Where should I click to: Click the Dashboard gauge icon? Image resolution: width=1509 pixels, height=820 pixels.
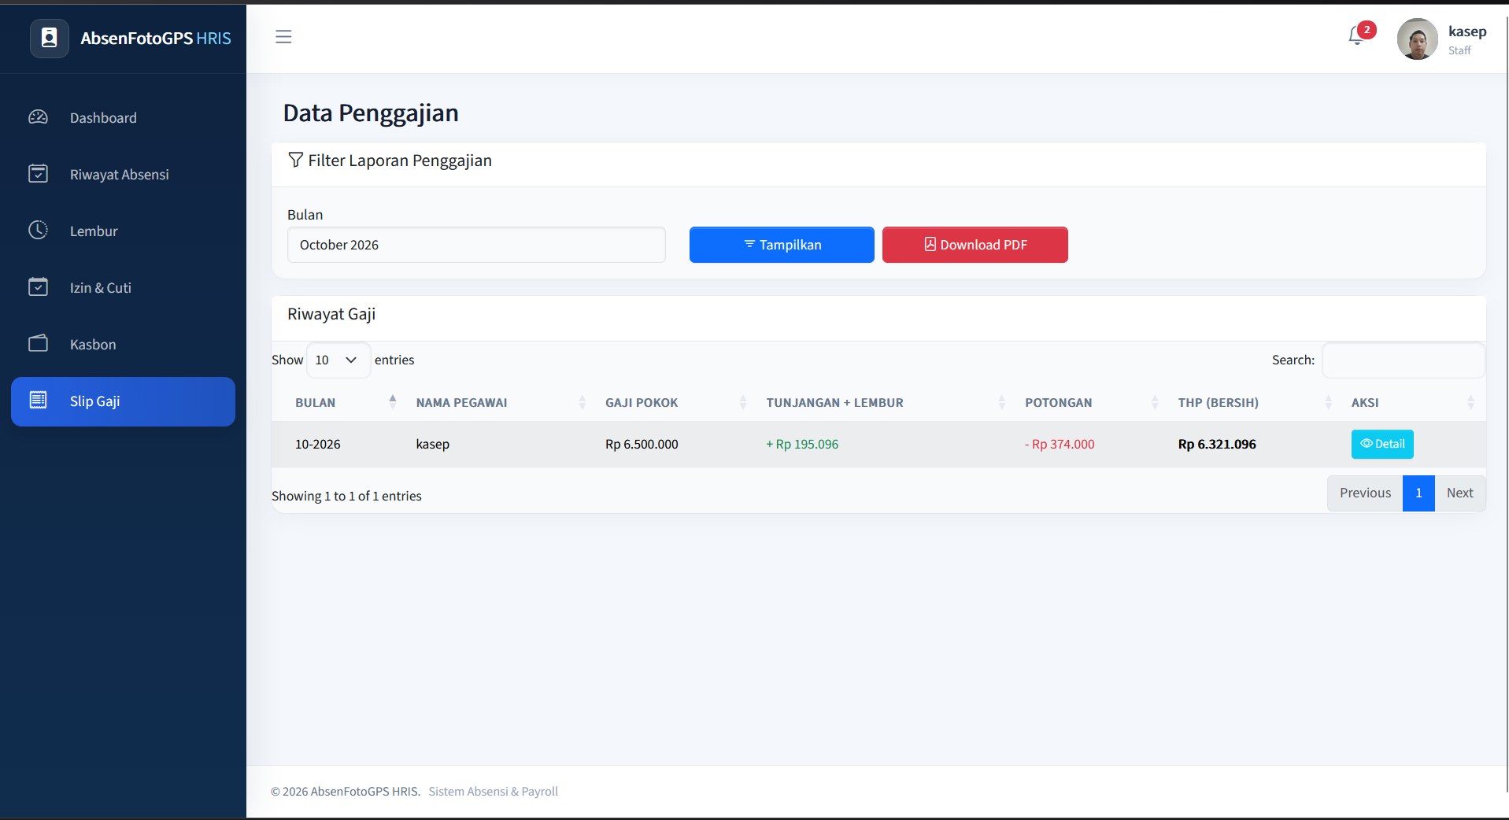38,117
